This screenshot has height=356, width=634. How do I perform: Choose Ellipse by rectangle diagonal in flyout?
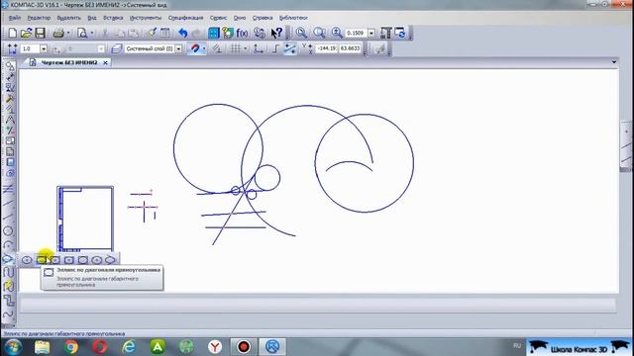42,260
